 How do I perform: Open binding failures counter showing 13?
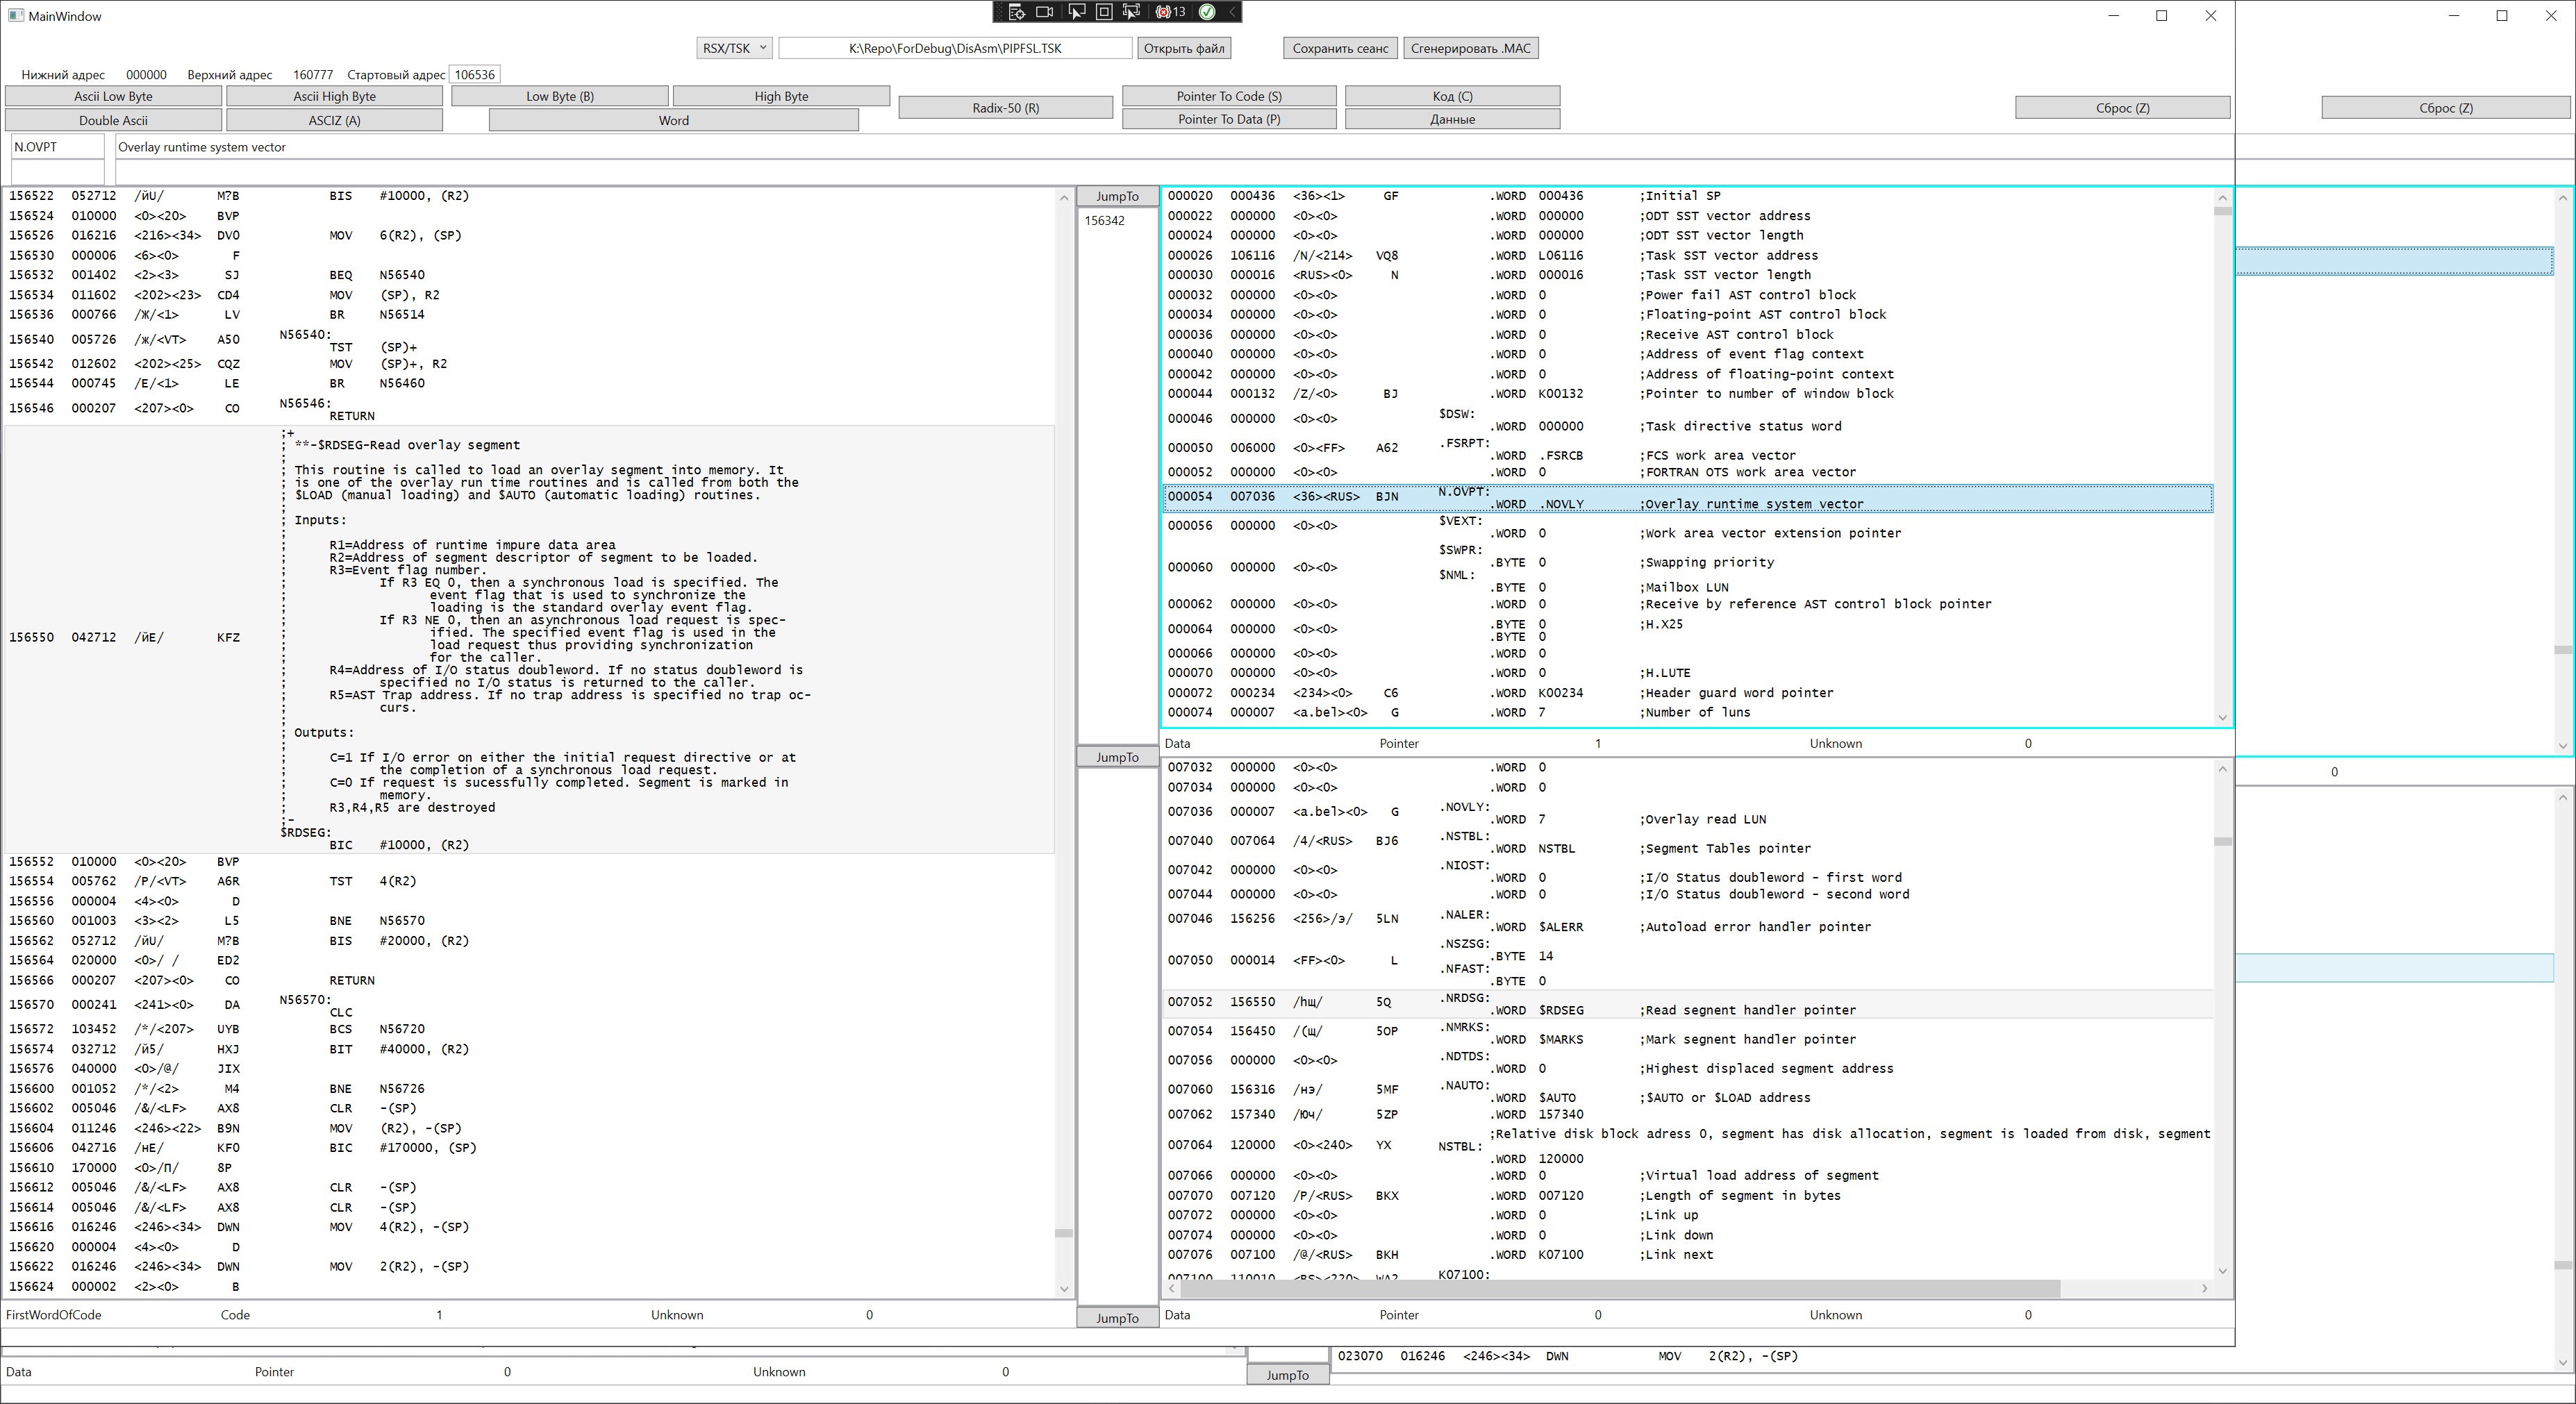(x=1170, y=12)
